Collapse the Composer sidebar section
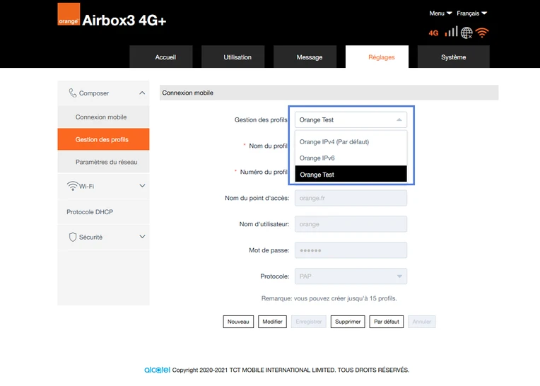Screen dimensions: 540x386 [x=142, y=93]
